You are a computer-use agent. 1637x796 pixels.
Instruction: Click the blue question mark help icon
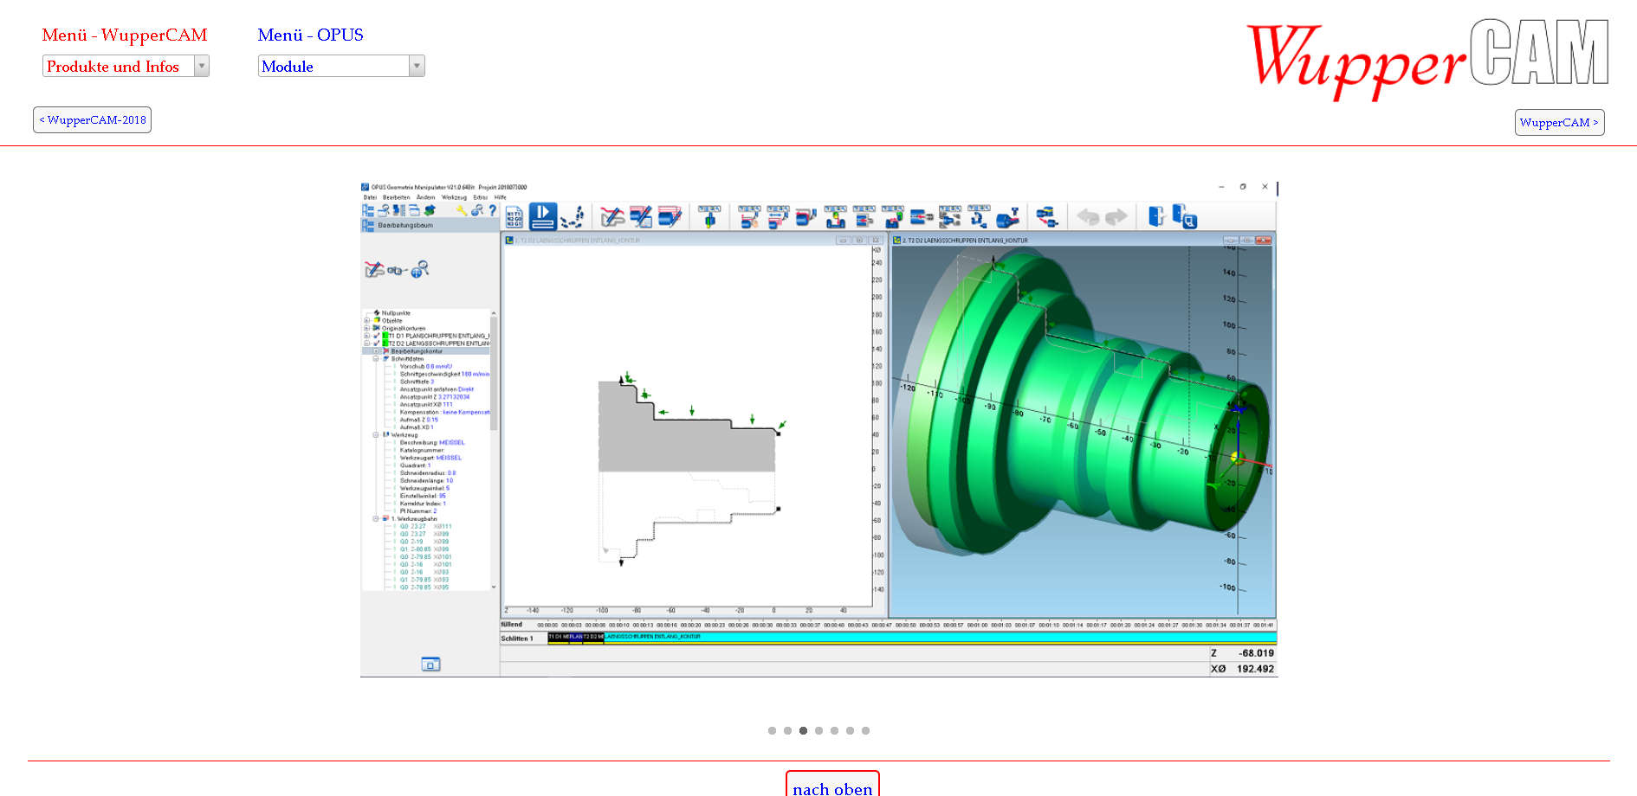492,210
